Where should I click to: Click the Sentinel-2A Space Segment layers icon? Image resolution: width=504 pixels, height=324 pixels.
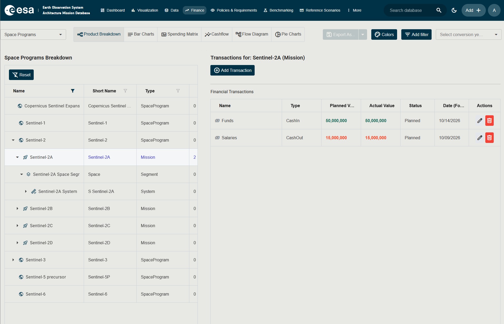pos(28,174)
